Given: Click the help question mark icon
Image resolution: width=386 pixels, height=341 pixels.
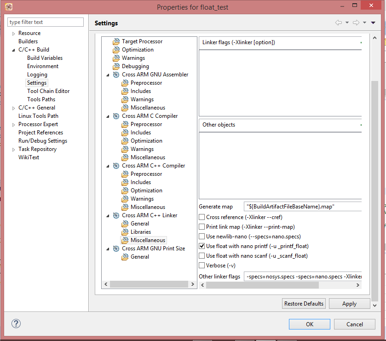Looking at the screenshot, I should pos(16,324).
